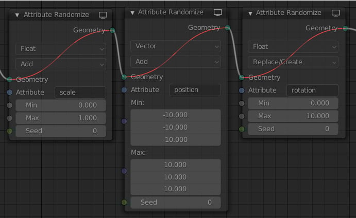Click Geometry input socket of position node
The height and width of the screenshot is (218, 356).
124,77
